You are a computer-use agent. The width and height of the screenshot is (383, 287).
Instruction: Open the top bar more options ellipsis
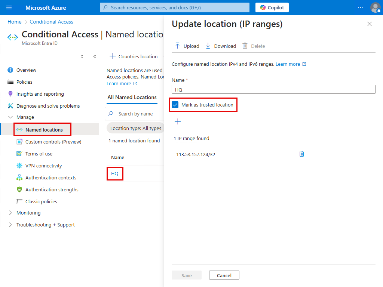[361, 7]
